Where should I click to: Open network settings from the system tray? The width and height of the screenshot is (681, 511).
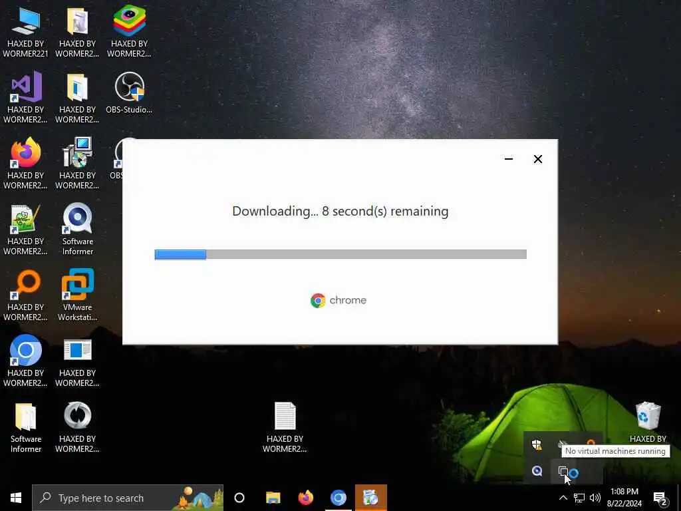tap(579, 498)
